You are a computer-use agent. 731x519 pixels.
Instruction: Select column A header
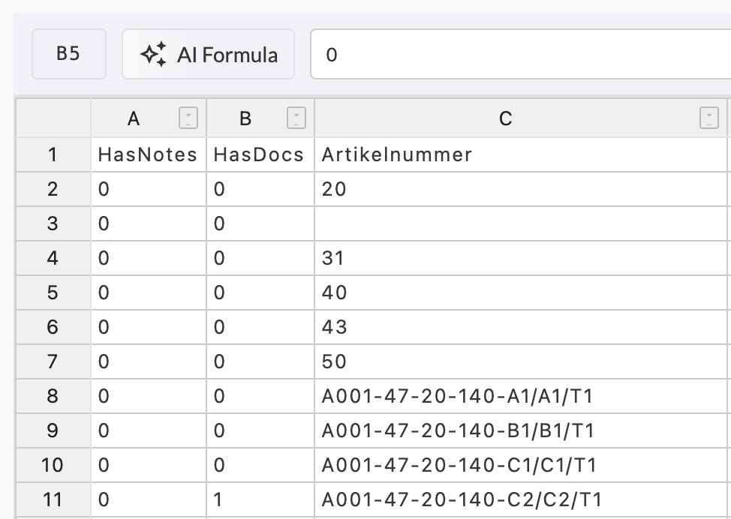tap(134, 118)
